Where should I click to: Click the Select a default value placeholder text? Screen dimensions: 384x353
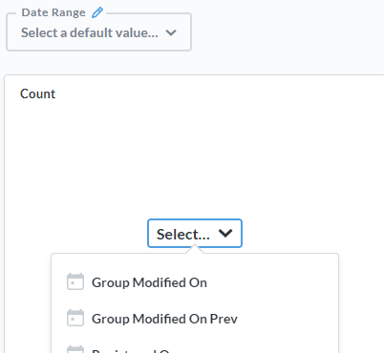(x=90, y=32)
